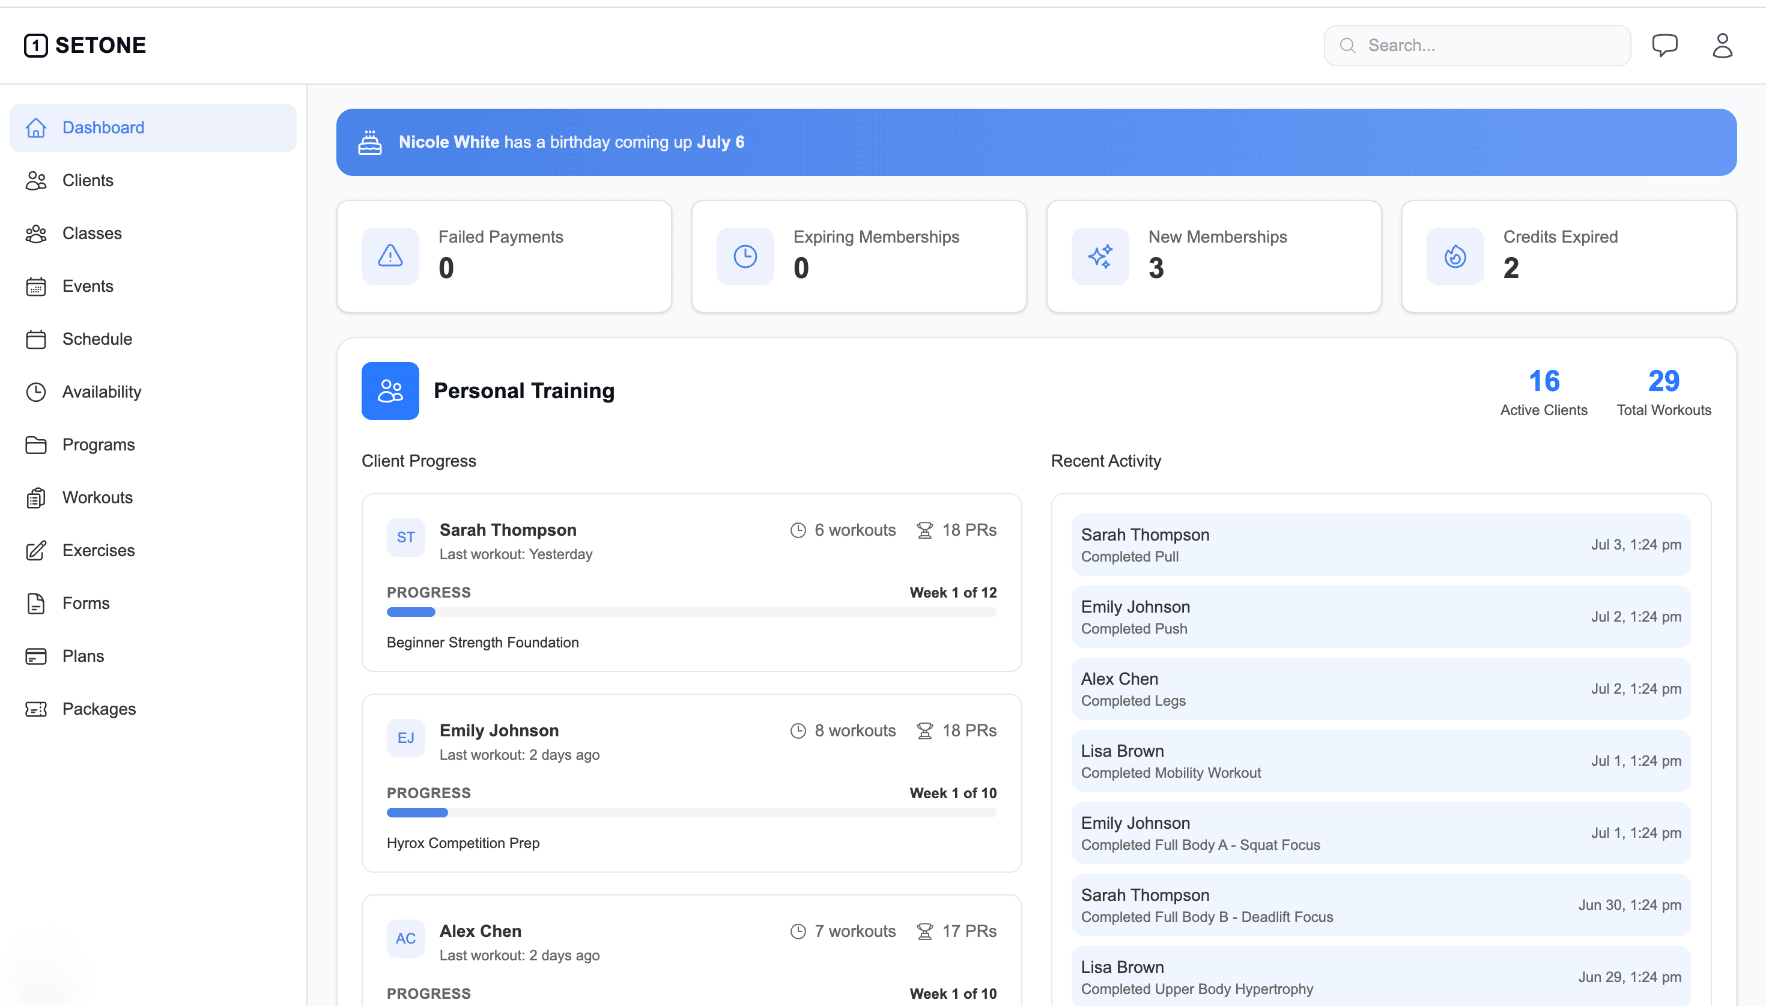Open Exercises sidebar item

click(x=153, y=551)
